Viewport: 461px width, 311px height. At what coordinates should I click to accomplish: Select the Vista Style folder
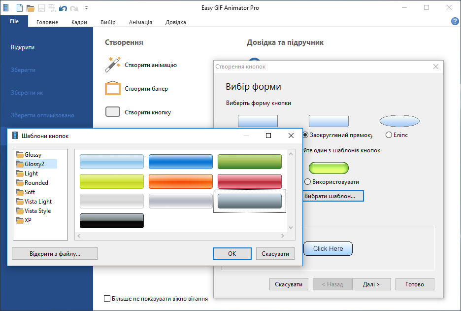click(33, 211)
